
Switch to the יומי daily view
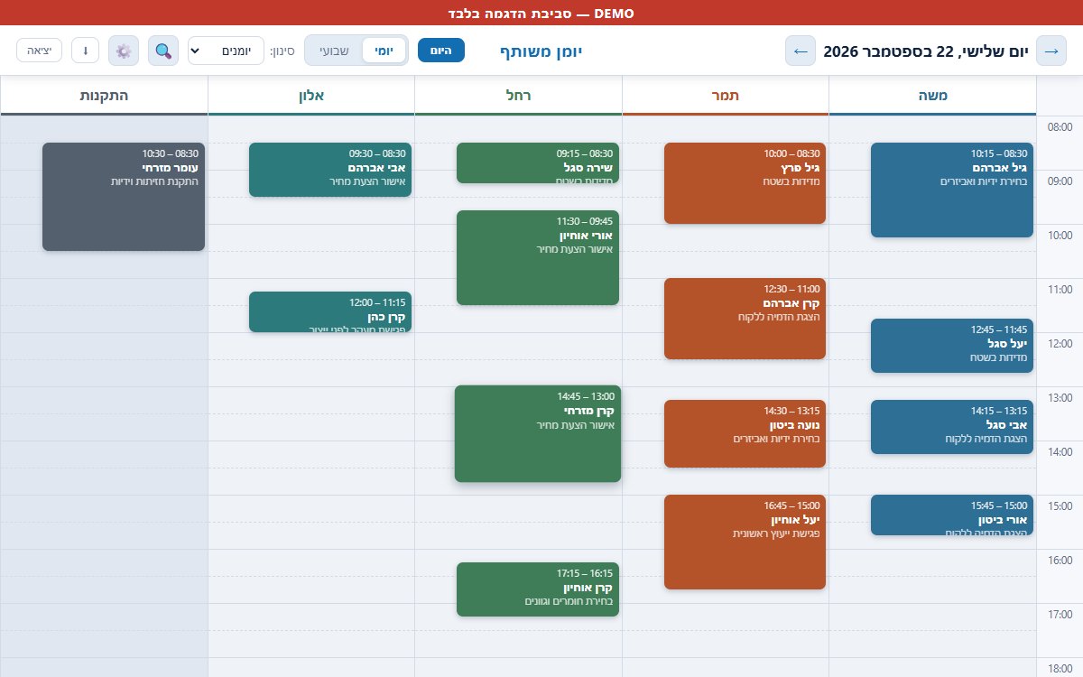pos(384,51)
